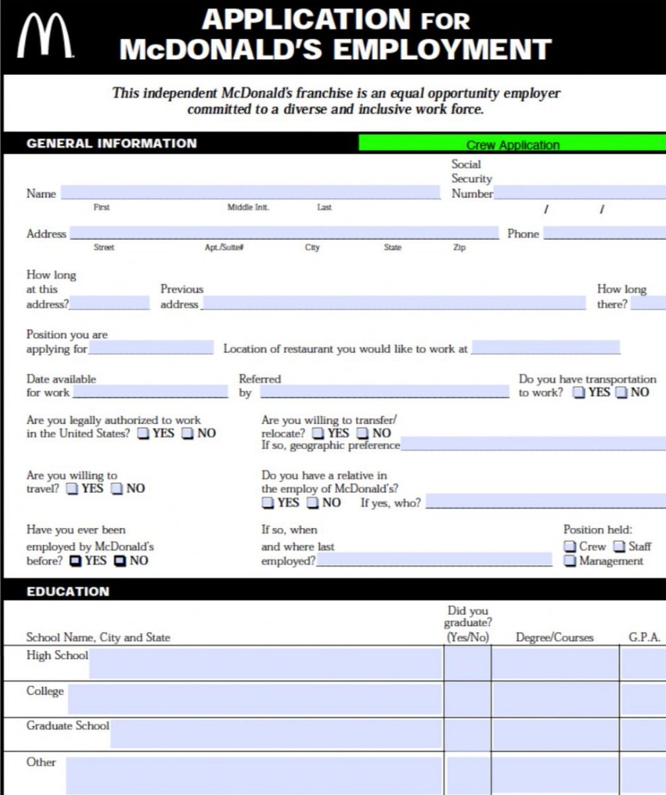Viewport: 666px width, 795px height.
Task: Click the Name input field
Action: [250, 193]
